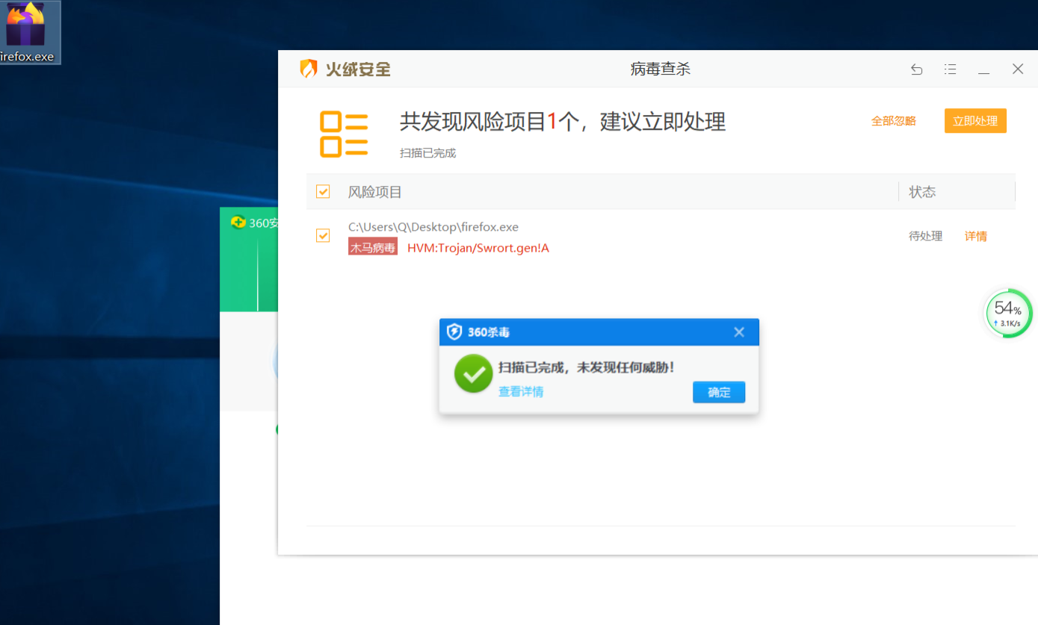Click the 病毒查杀 title tab

coord(660,69)
